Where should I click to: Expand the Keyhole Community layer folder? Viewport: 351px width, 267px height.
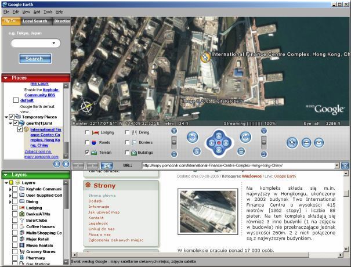pyautogui.click(x=10, y=188)
